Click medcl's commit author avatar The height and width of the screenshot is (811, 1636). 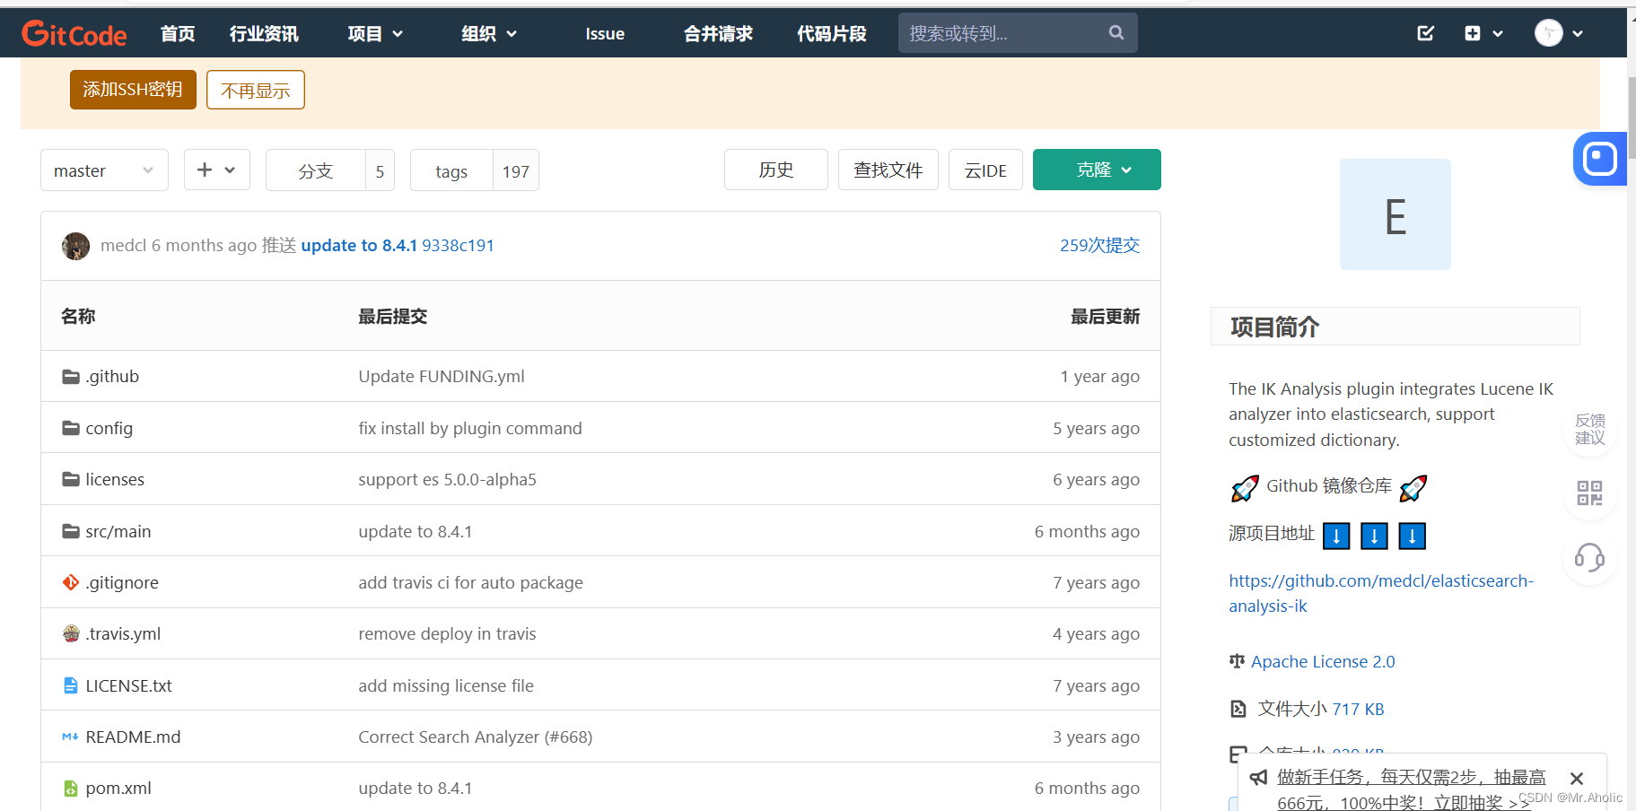click(75, 246)
